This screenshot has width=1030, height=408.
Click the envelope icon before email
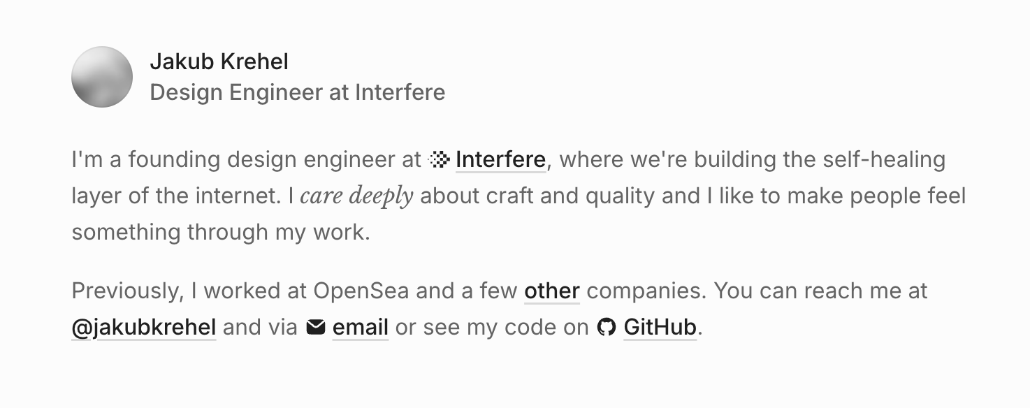pos(316,326)
